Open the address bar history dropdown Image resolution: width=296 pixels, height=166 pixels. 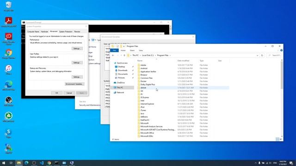click(257, 55)
